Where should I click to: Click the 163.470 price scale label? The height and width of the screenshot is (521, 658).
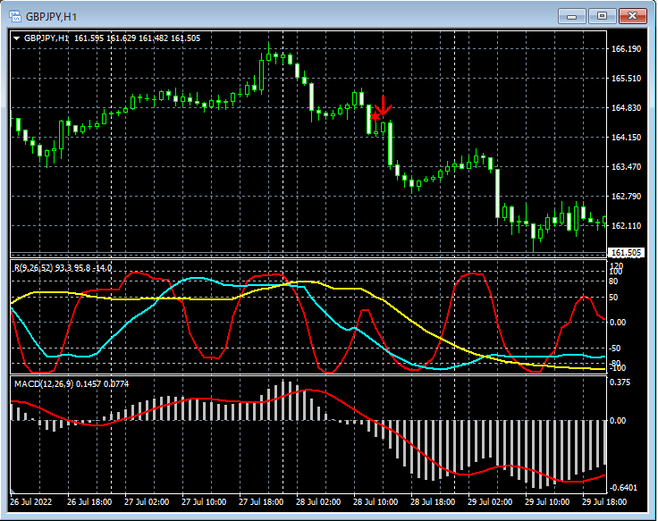[626, 166]
